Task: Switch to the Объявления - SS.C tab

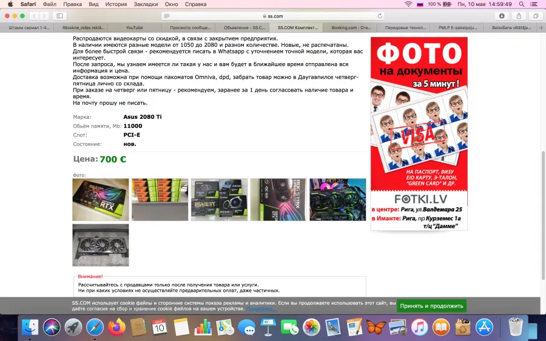Action: 242,27
